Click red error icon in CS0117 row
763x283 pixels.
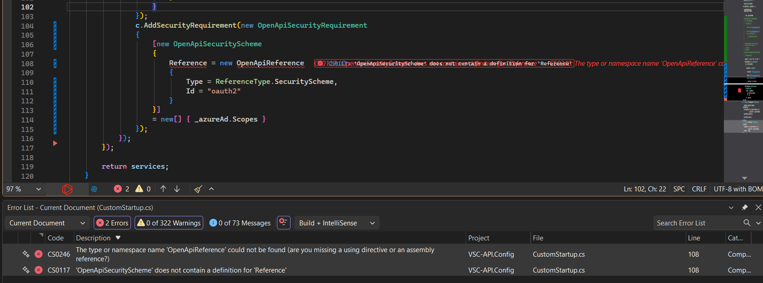pos(39,270)
